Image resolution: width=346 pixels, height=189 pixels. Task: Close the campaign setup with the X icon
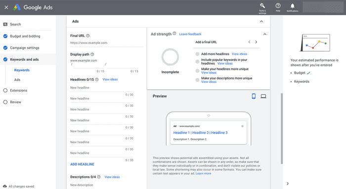tap(6, 7)
